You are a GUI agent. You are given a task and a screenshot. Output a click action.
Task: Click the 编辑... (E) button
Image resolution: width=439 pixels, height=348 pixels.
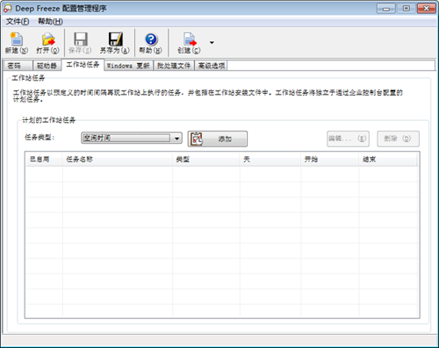tap(348, 138)
